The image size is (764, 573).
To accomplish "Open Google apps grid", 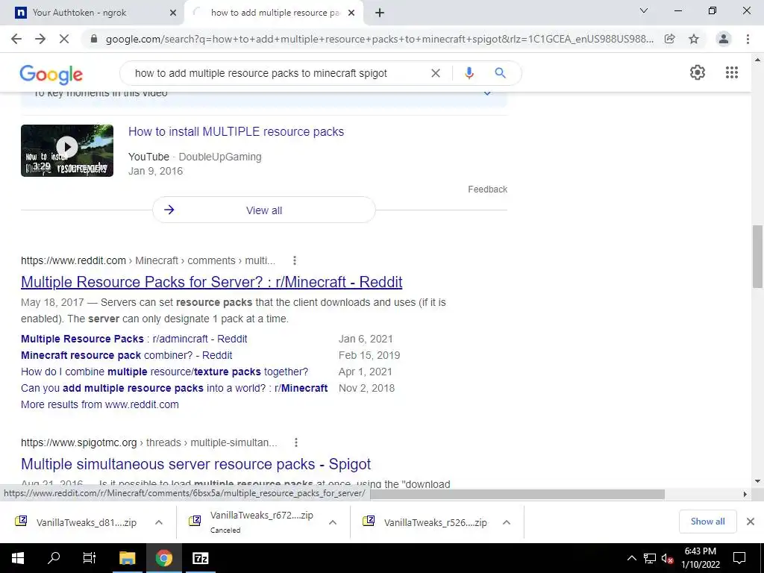I will [731, 72].
